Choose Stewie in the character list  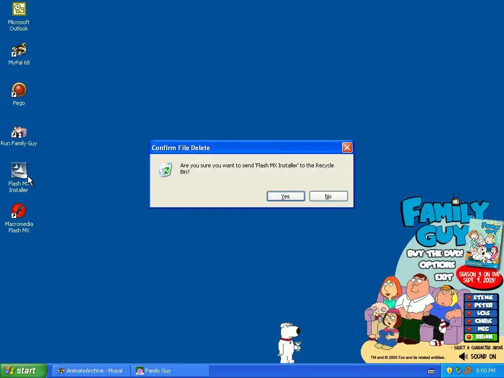[x=481, y=297]
